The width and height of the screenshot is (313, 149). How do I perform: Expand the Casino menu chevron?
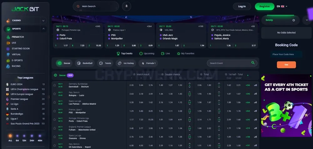(x=43, y=20)
